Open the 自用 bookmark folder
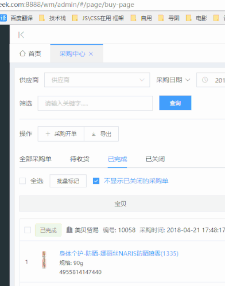This screenshot has height=286, width=225. click(141, 18)
